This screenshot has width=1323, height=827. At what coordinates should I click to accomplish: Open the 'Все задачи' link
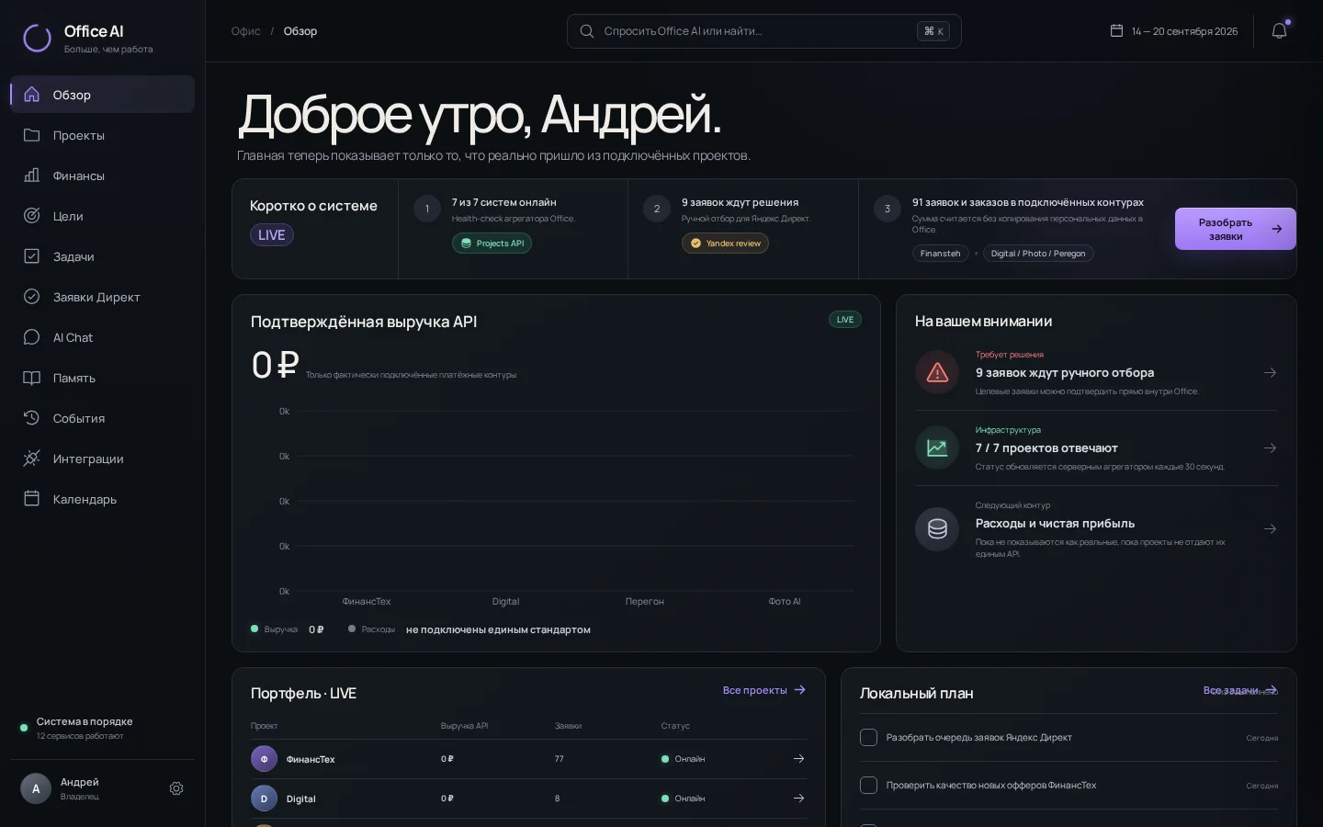point(1240,690)
